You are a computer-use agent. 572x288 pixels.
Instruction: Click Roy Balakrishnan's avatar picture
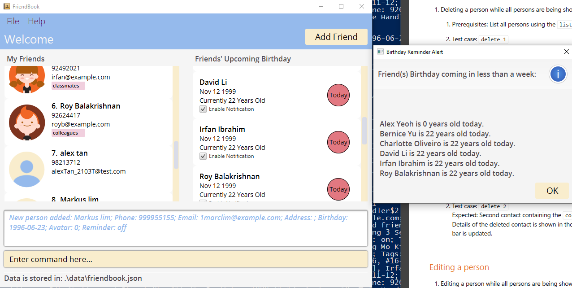[27, 122]
